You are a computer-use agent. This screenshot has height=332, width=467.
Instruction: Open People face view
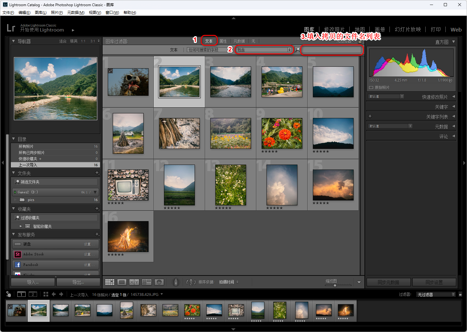pos(159,282)
